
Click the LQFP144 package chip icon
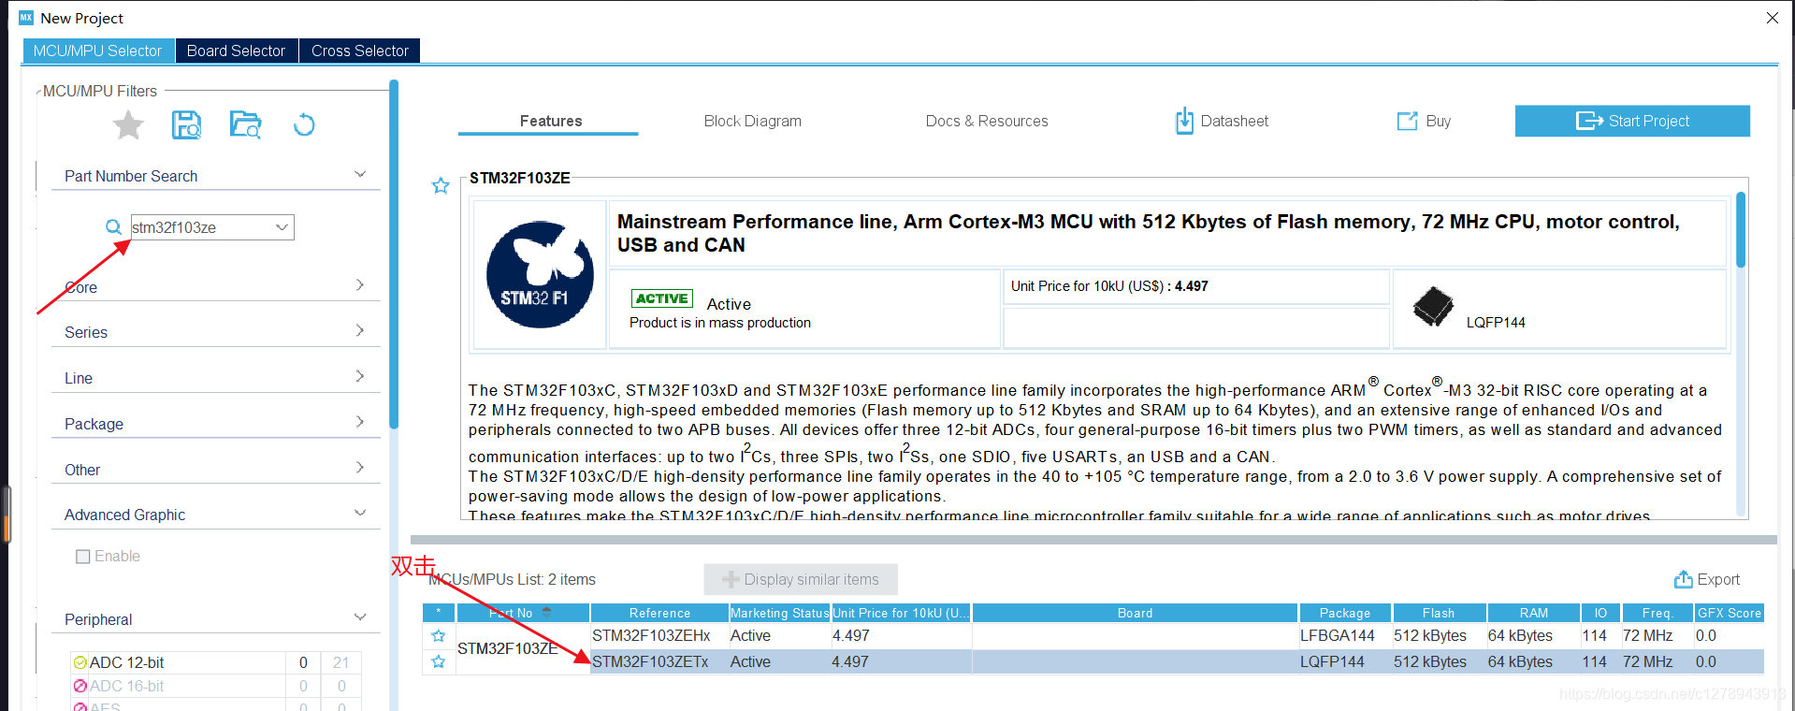1433,307
